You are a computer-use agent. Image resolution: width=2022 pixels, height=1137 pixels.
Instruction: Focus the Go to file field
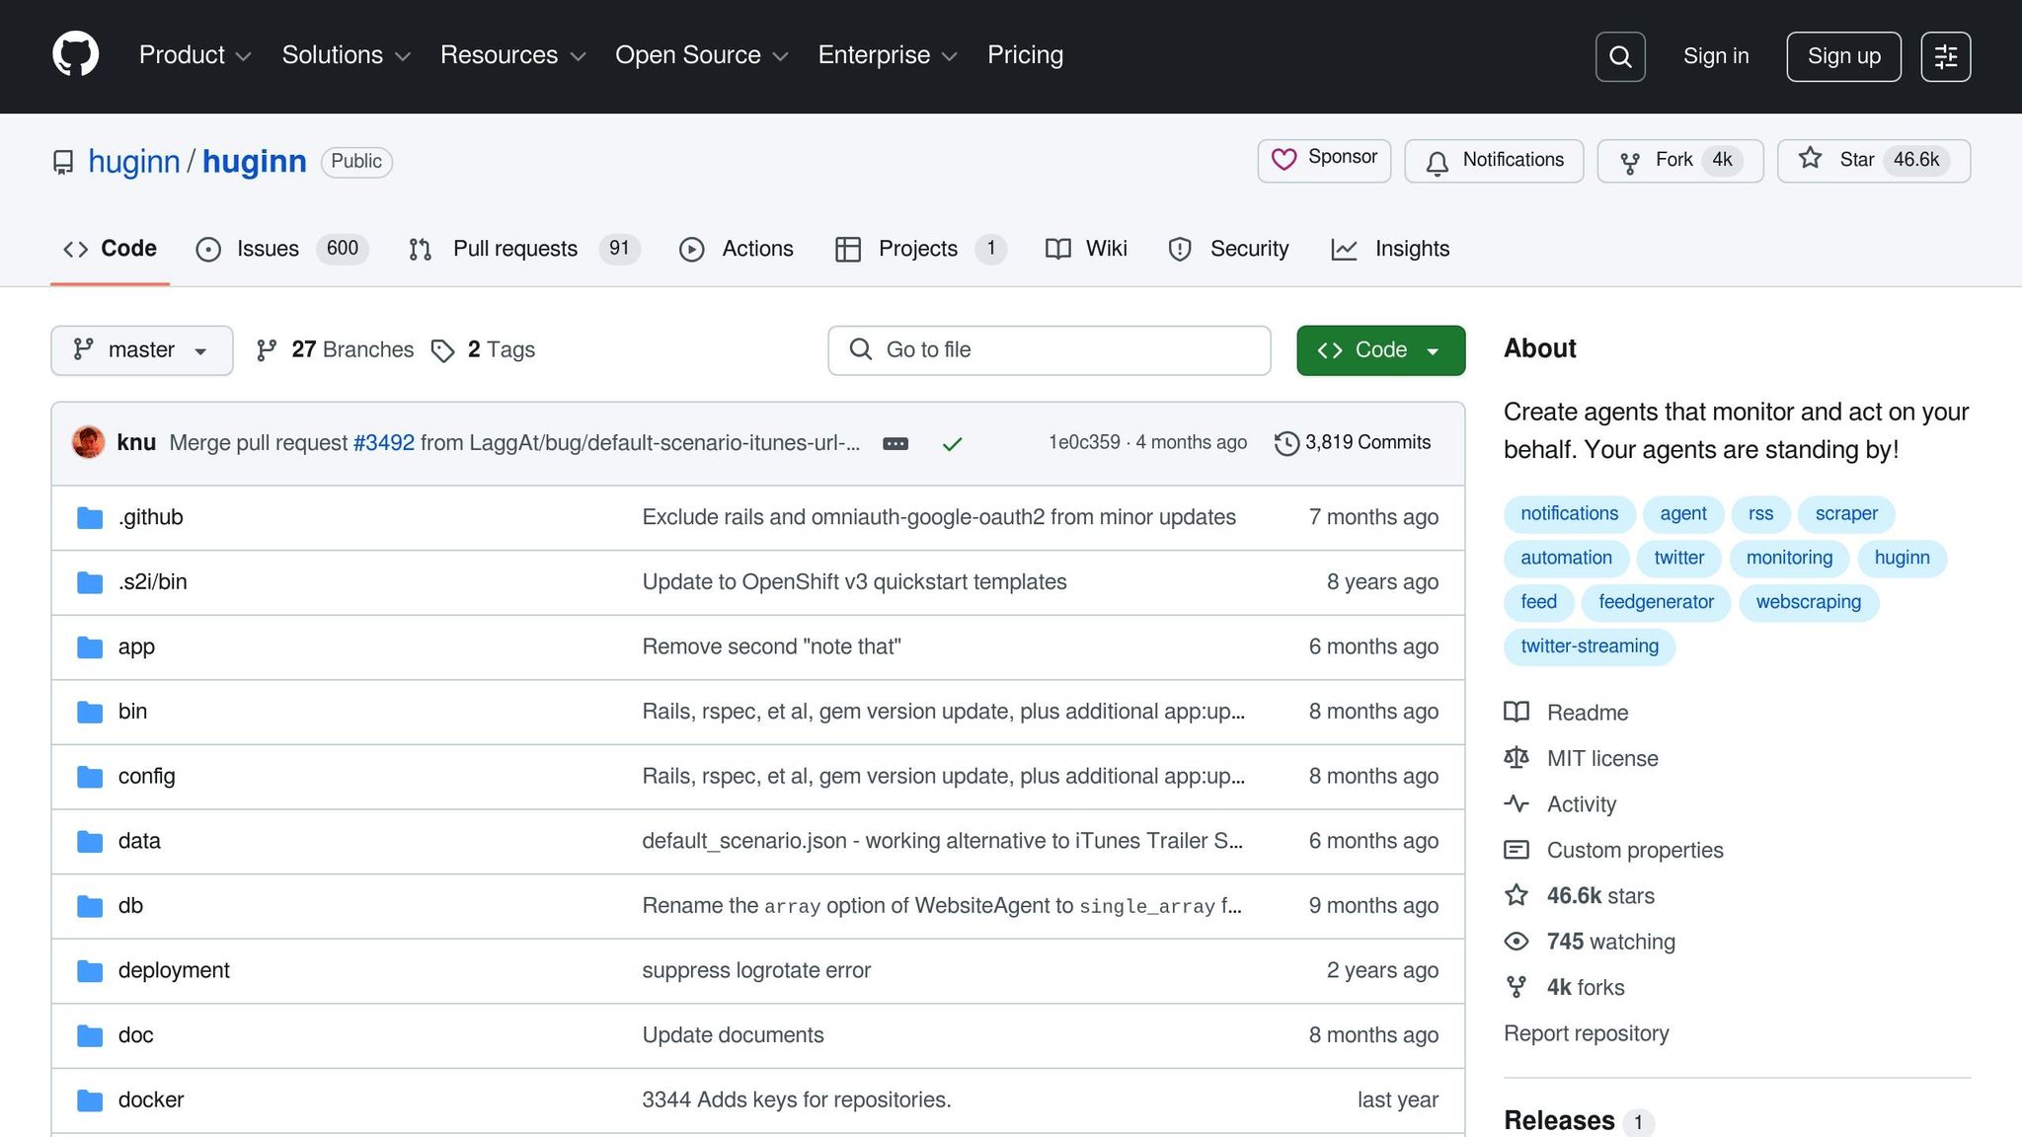tap(1049, 350)
